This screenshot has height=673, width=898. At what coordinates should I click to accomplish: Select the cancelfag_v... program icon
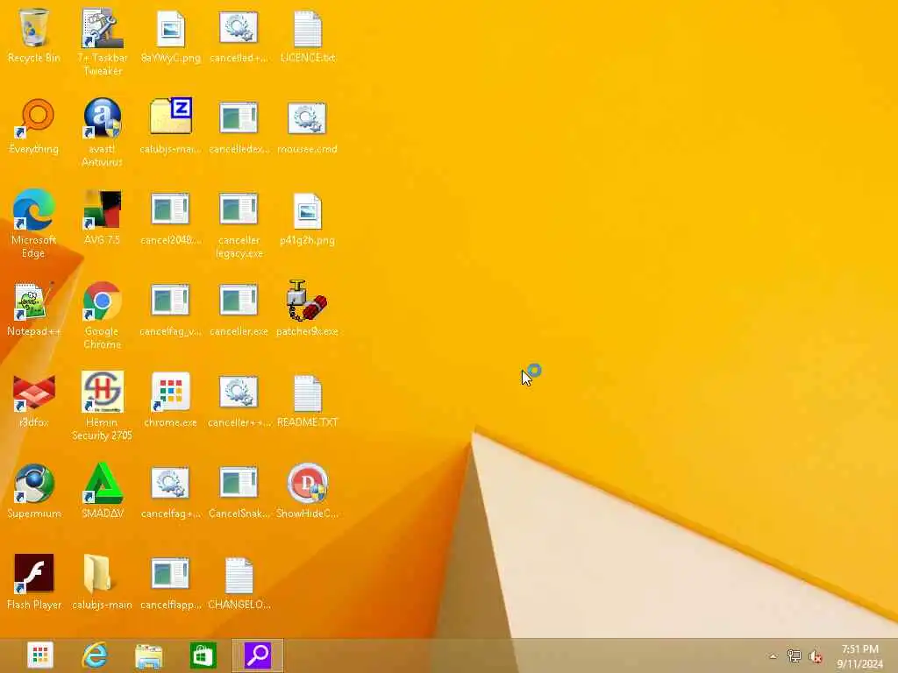point(171,300)
